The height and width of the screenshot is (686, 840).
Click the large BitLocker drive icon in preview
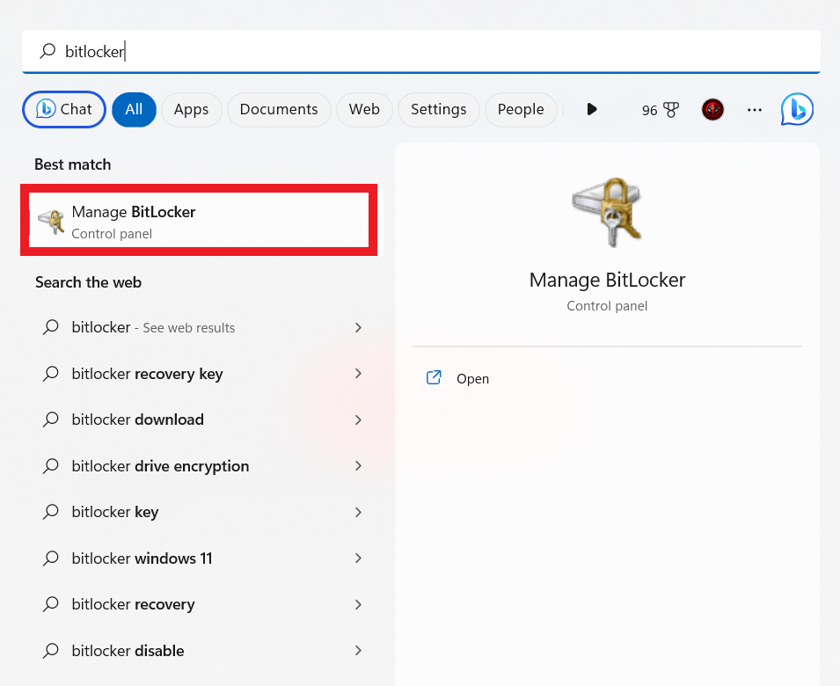click(x=606, y=213)
